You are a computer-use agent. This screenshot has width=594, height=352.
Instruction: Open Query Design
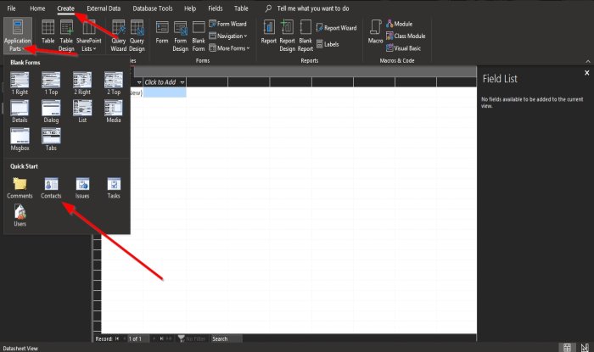pyautogui.click(x=137, y=36)
